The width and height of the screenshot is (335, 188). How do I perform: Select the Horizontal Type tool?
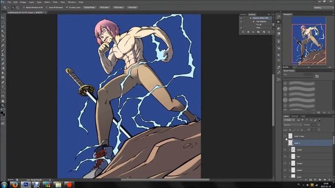pyautogui.click(x=3, y=87)
